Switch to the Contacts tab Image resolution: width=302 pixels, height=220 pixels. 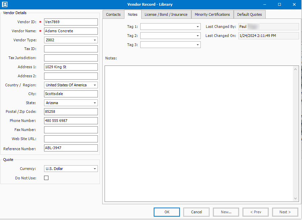[x=113, y=14]
